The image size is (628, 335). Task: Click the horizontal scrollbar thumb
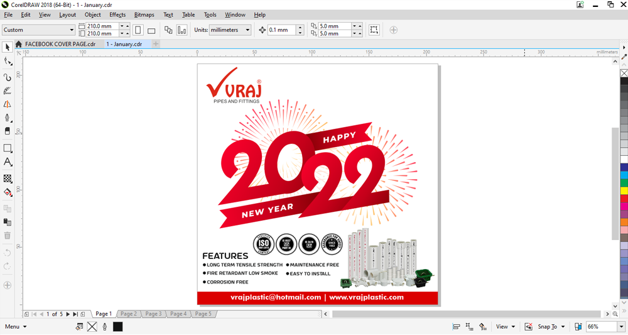pyautogui.click(x=467, y=314)
